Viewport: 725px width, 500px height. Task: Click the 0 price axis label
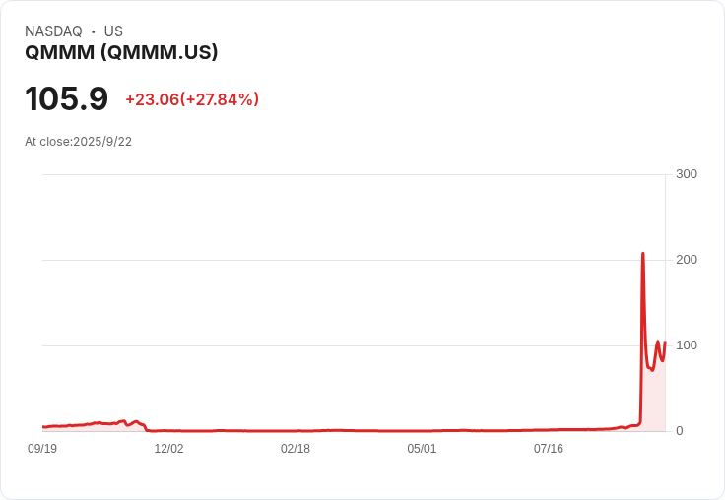680,431
